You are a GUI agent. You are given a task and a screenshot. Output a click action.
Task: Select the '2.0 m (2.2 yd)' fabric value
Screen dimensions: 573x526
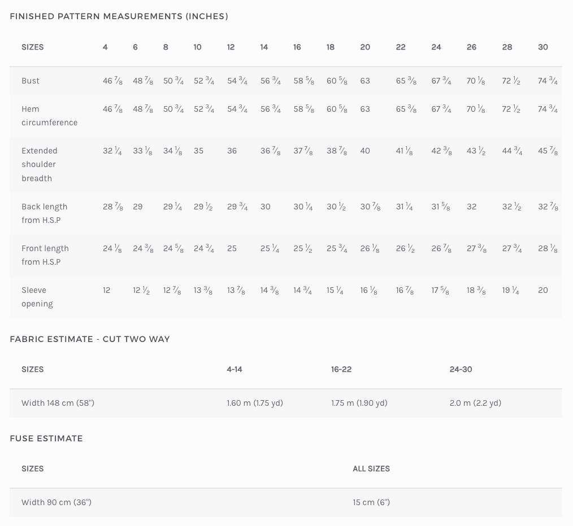click(x=475, y=403)
